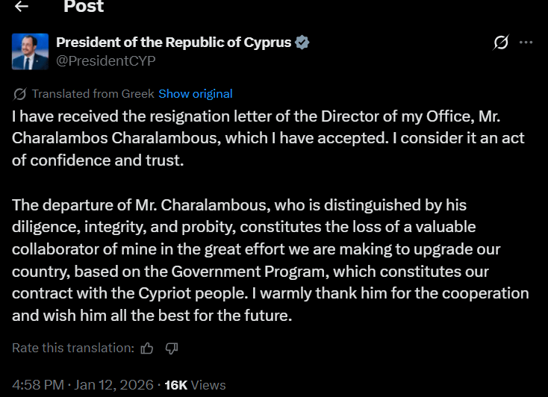This screenshot has width=548, height=397.
Task: Click the '16K Views' count
Action: click(195, 385)
